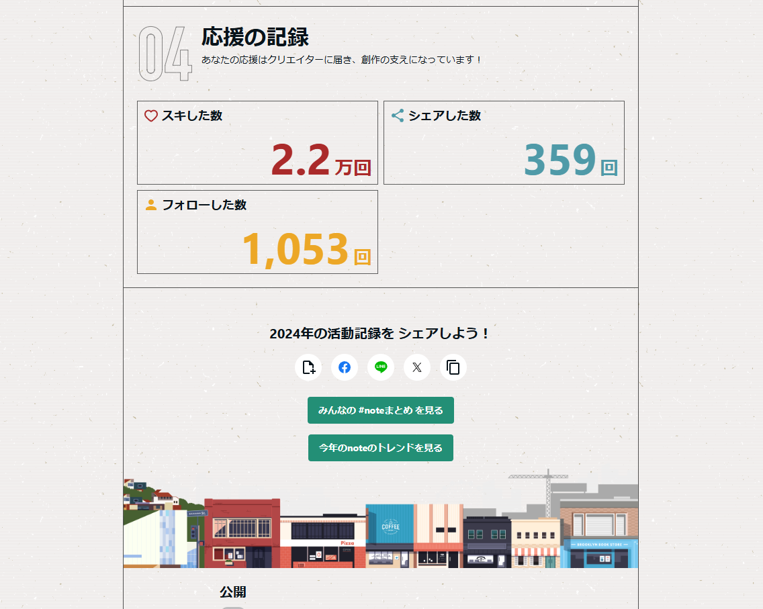The image size is (763, 609).
Task: Share activity record on X
Action: [417, 367]
